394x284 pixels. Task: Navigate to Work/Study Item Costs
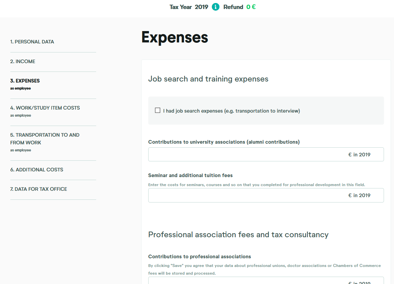(x=45, y=108)
